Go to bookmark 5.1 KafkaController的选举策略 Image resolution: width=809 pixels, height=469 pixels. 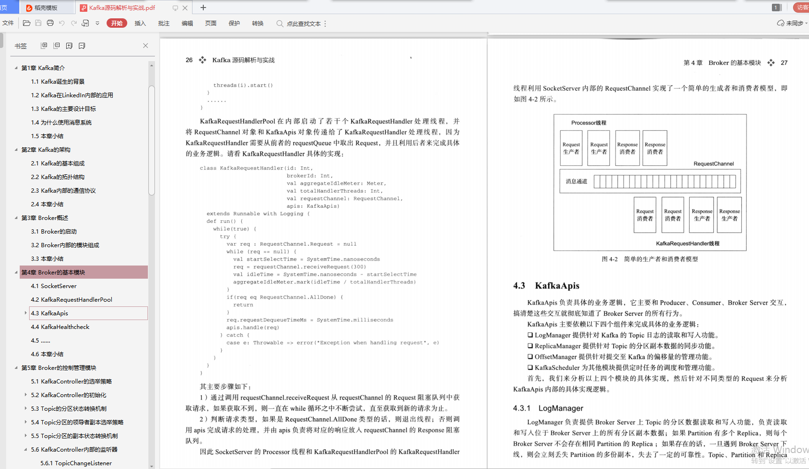(71, 382)
